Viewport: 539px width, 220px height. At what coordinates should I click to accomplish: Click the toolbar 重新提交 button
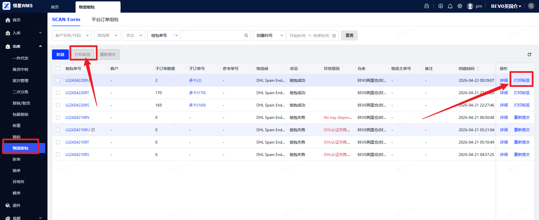108,55
